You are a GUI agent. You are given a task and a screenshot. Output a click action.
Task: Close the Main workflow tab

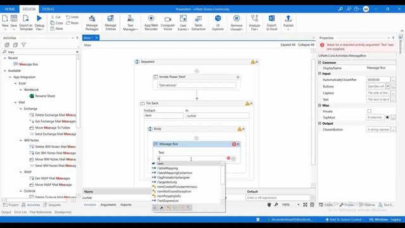(x=97, y=38)
